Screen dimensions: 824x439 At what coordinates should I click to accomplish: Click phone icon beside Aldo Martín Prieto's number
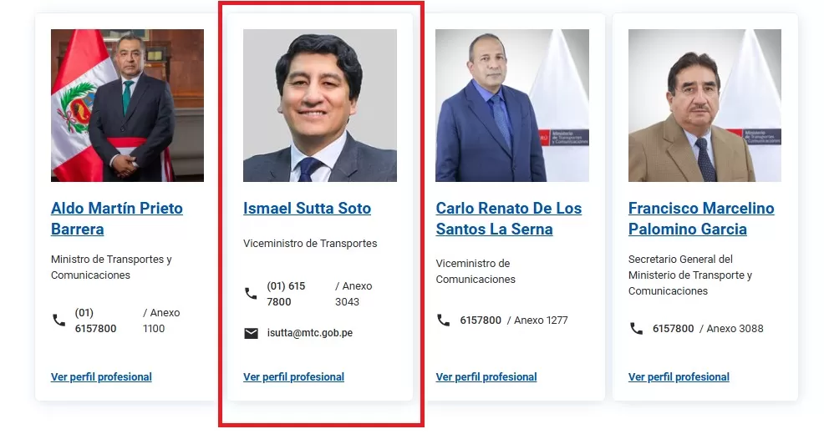(x=58, y=320)
